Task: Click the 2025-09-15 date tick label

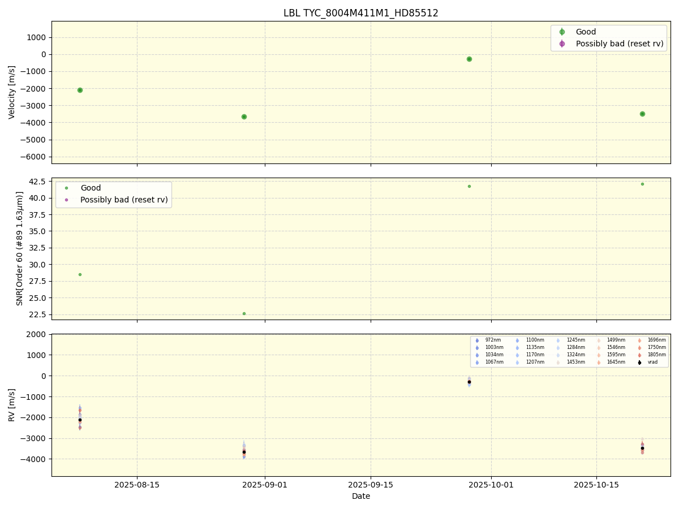Action: 371,485
